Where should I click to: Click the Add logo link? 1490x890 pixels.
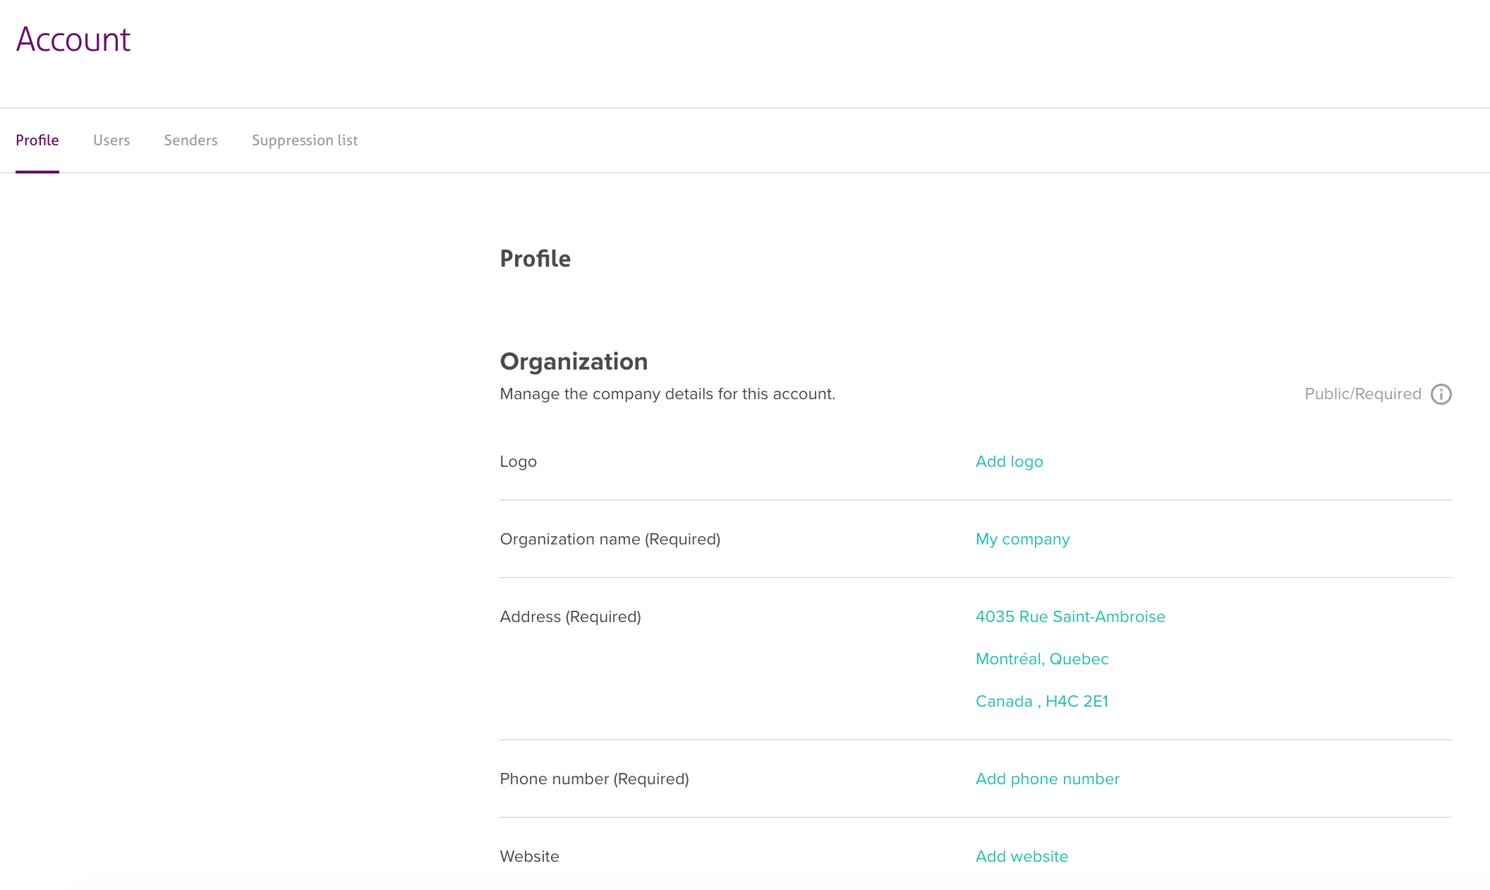[x=1009, y=461]
